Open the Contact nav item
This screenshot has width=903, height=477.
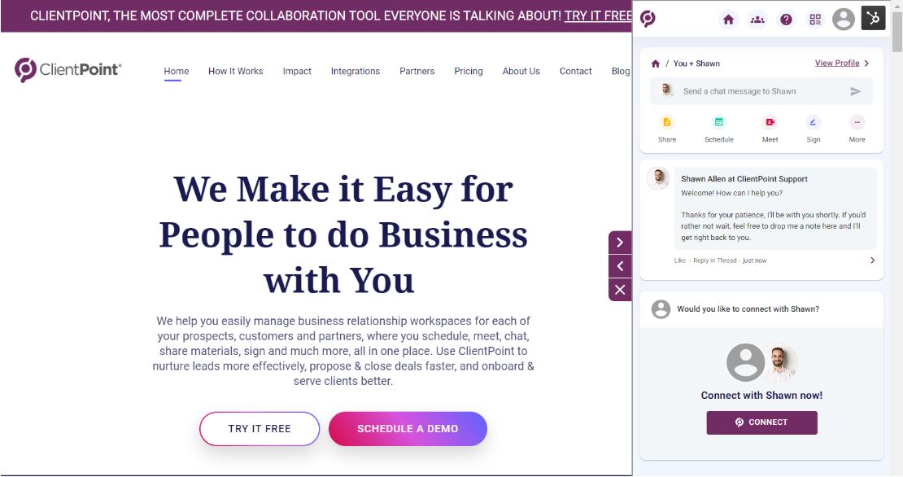[575, 72]
